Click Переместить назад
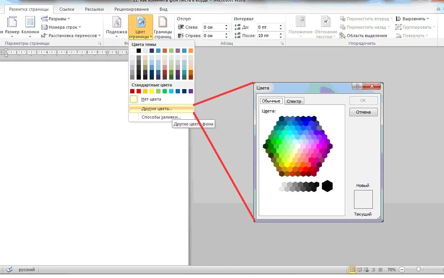 tap(364, 27)
